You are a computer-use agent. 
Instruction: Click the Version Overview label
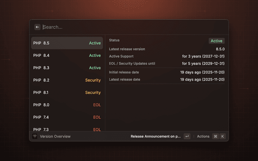tap(55, 136)
